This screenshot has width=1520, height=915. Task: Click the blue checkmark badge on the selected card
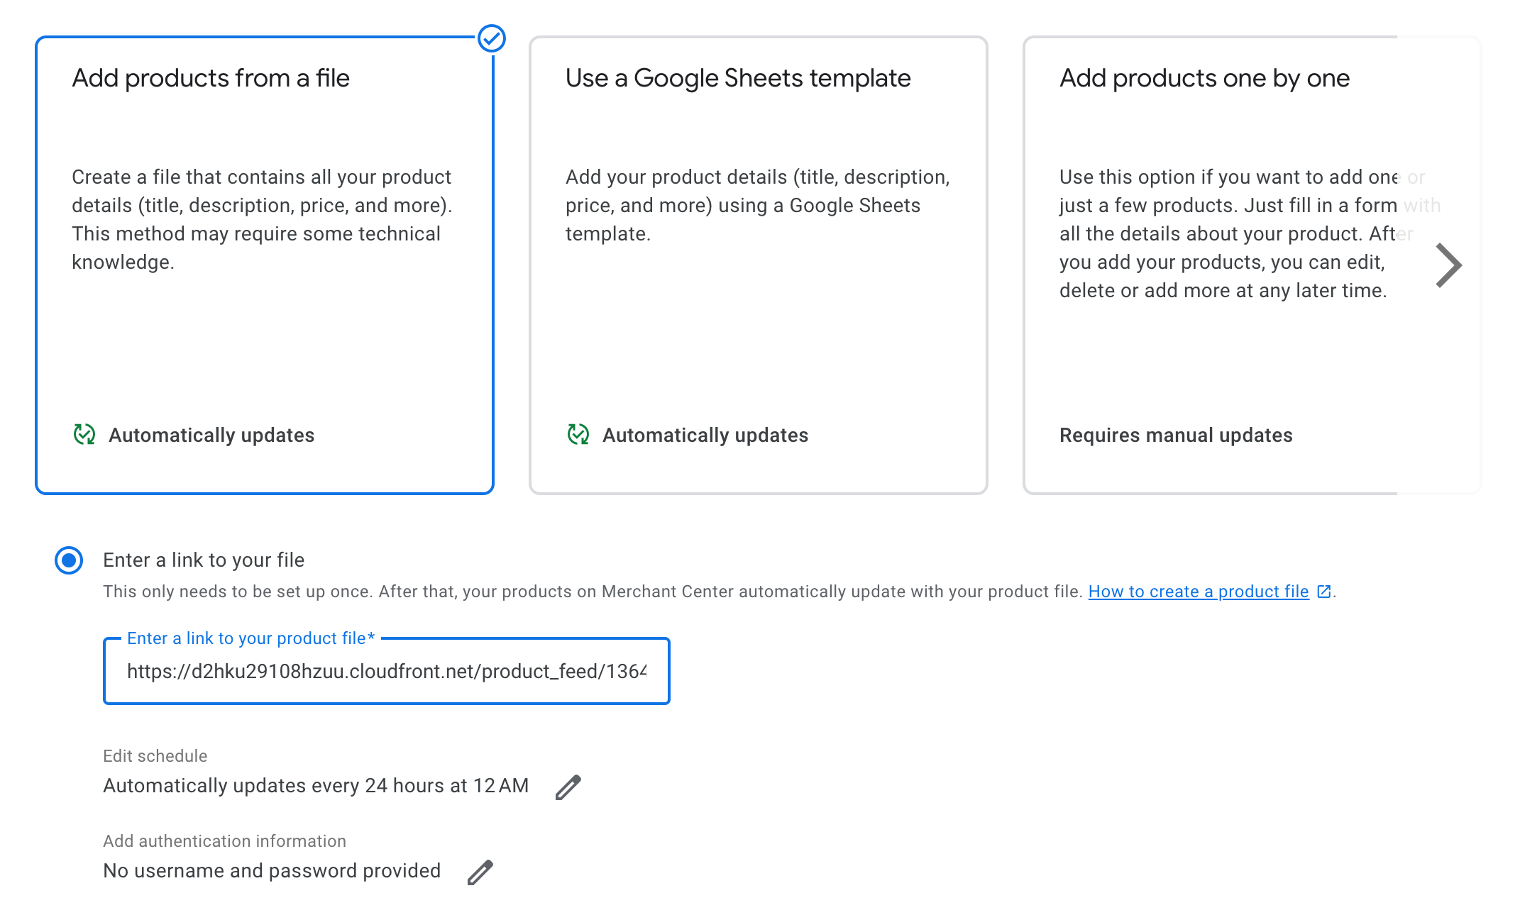point(491,38)
